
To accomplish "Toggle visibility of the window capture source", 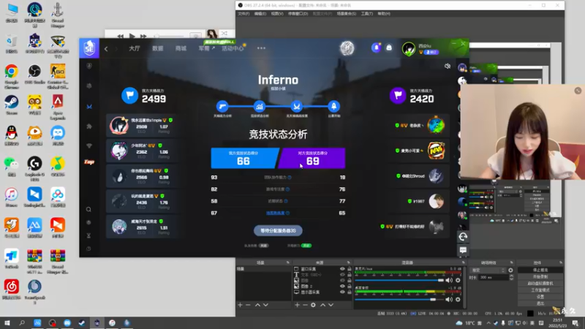I will [342, 268].
